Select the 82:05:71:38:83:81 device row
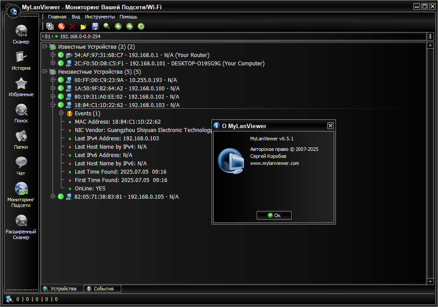The width and height of the screenshot is (438, 307). tap(126, 197)
